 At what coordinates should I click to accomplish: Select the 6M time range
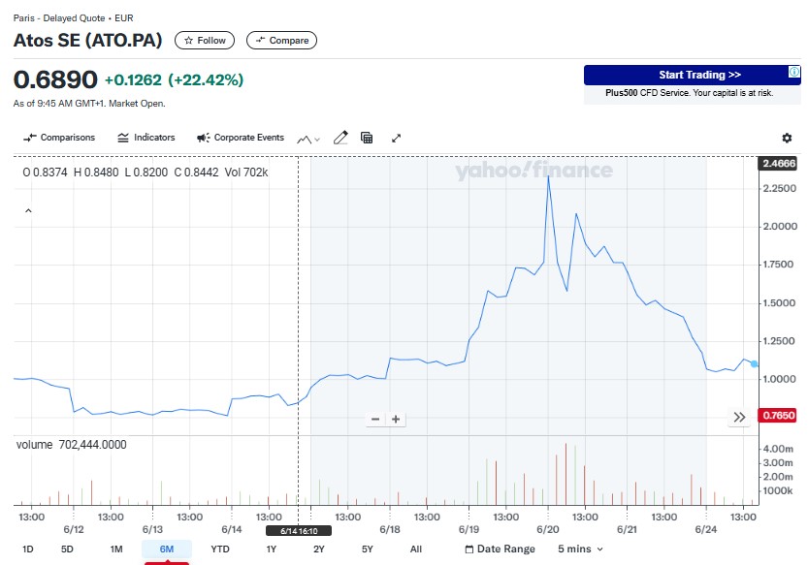click(x=167, y=549)
